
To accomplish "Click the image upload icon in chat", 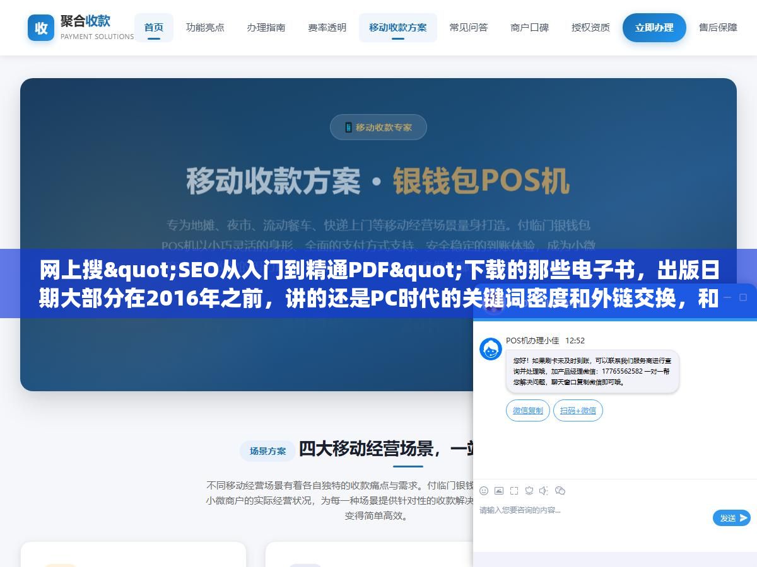I will [499, 490].
